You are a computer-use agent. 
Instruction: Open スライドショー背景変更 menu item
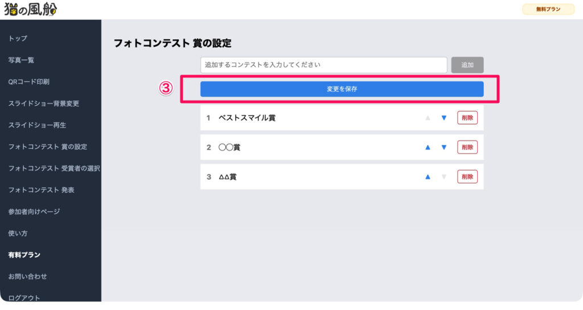44,104
